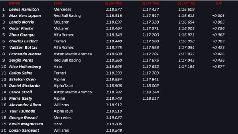Click George Russell's Q1 time 1:19.027
The height and width of the screenshot is (134, 238).
(114, 118)
